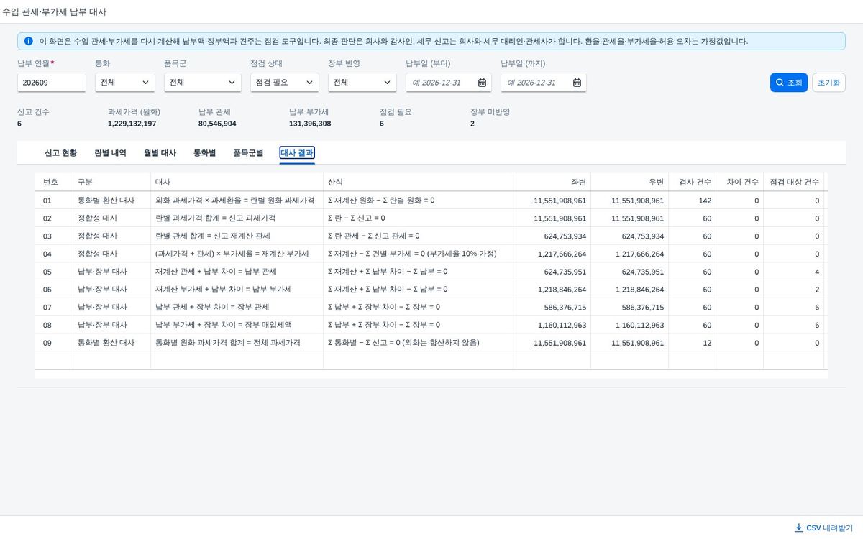Open the 장부 반영 dropdown
The width and height of the screenshot is (863, 539).
click(362, 83)
